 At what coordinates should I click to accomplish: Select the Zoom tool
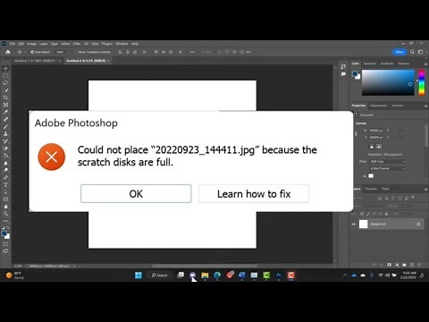5,214
